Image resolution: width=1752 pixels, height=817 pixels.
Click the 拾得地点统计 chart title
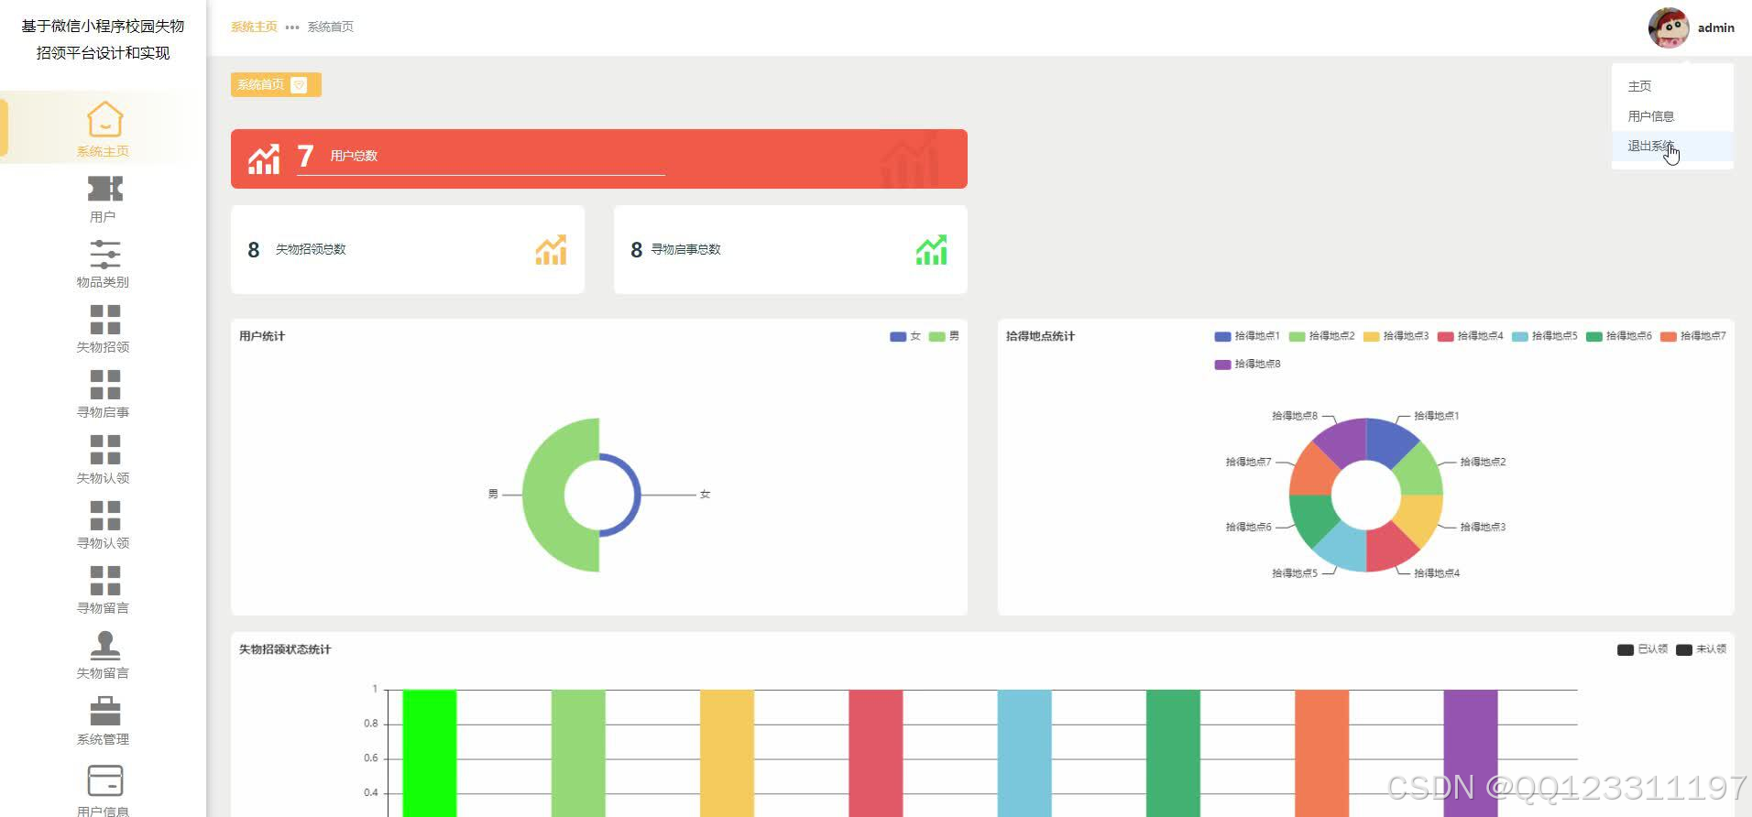coord(1040,336)
